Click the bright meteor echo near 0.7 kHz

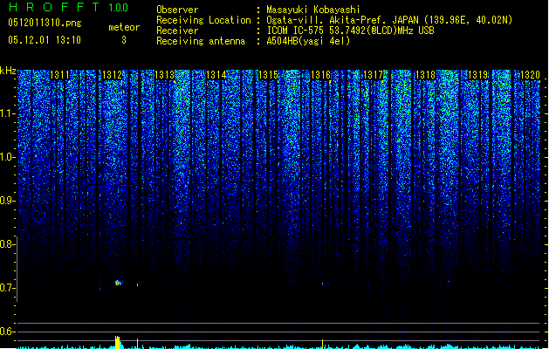(x=119, y=283)
